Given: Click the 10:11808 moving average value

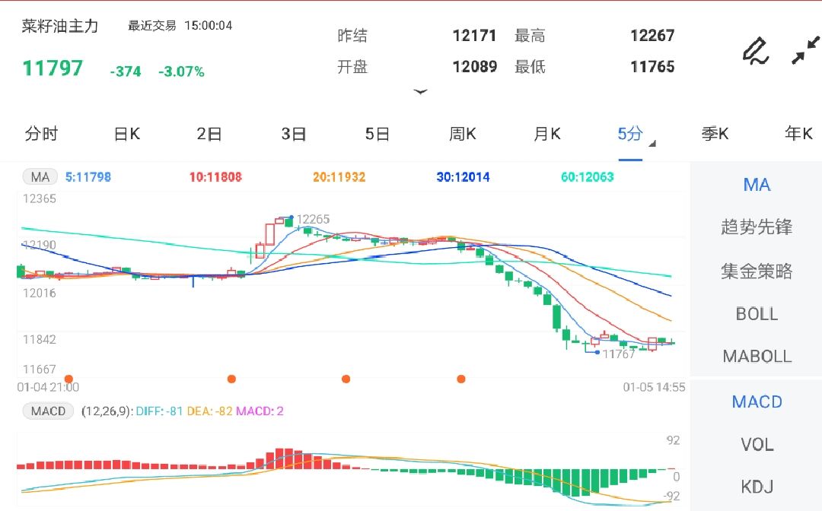Looking at the screenshot, I should 215,177.
